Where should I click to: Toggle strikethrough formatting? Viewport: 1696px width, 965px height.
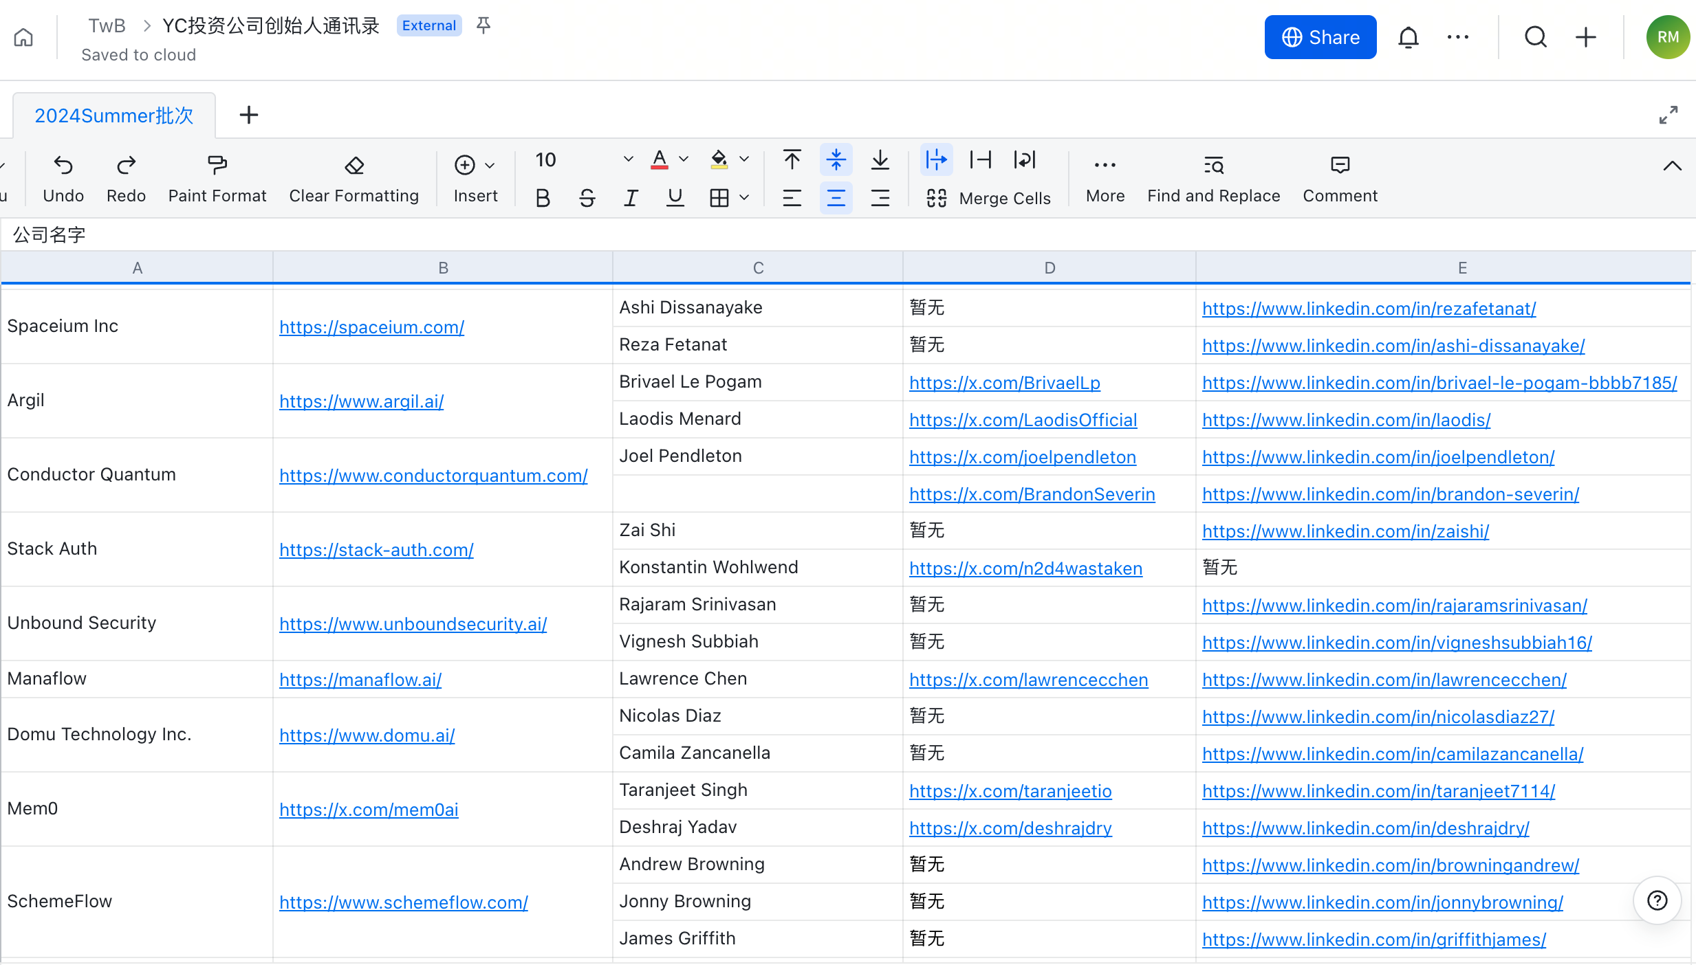[x=587, y=198]
